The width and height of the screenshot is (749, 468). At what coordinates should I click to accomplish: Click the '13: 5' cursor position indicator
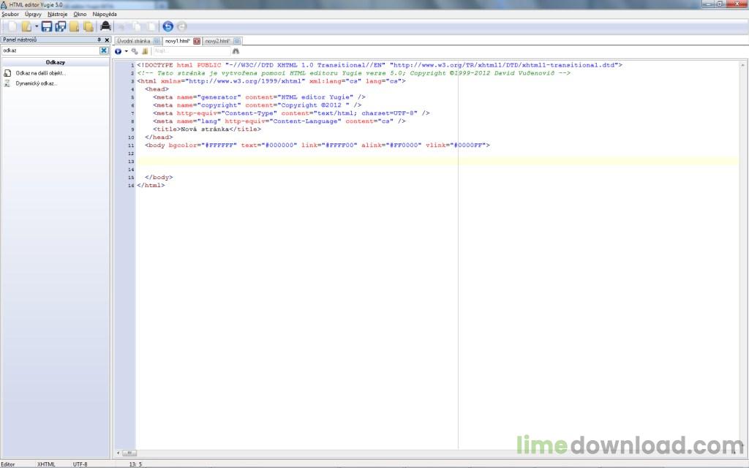pyautogui.click(x=135, y=464)
